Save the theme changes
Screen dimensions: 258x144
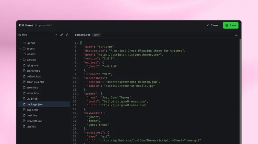(x=231, y=25)
